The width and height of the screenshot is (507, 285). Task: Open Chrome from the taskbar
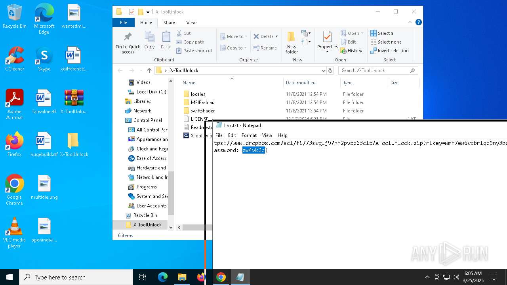(221, 277)
